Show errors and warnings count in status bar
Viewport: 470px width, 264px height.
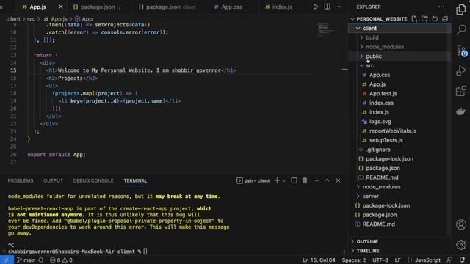(x=61, y=260)
